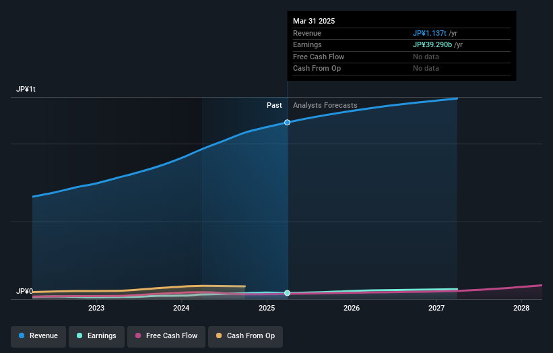This screenshot has height=353, width=553.
Task: Select the earnings data point on Mar 31 2025
Action: 287,293
